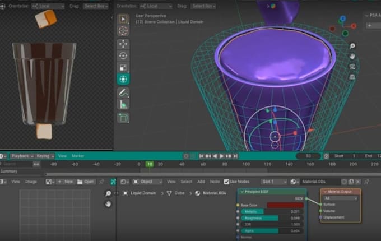Select the Select Box tool in viewport toolbar

tap(123, 19)
